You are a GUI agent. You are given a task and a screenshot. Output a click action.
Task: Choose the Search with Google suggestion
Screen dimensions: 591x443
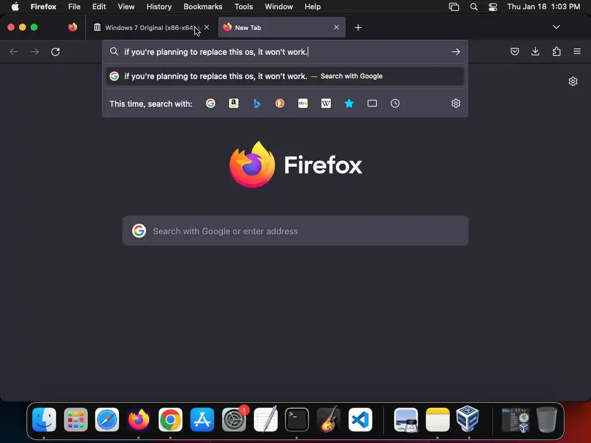[x=285, y=76]
